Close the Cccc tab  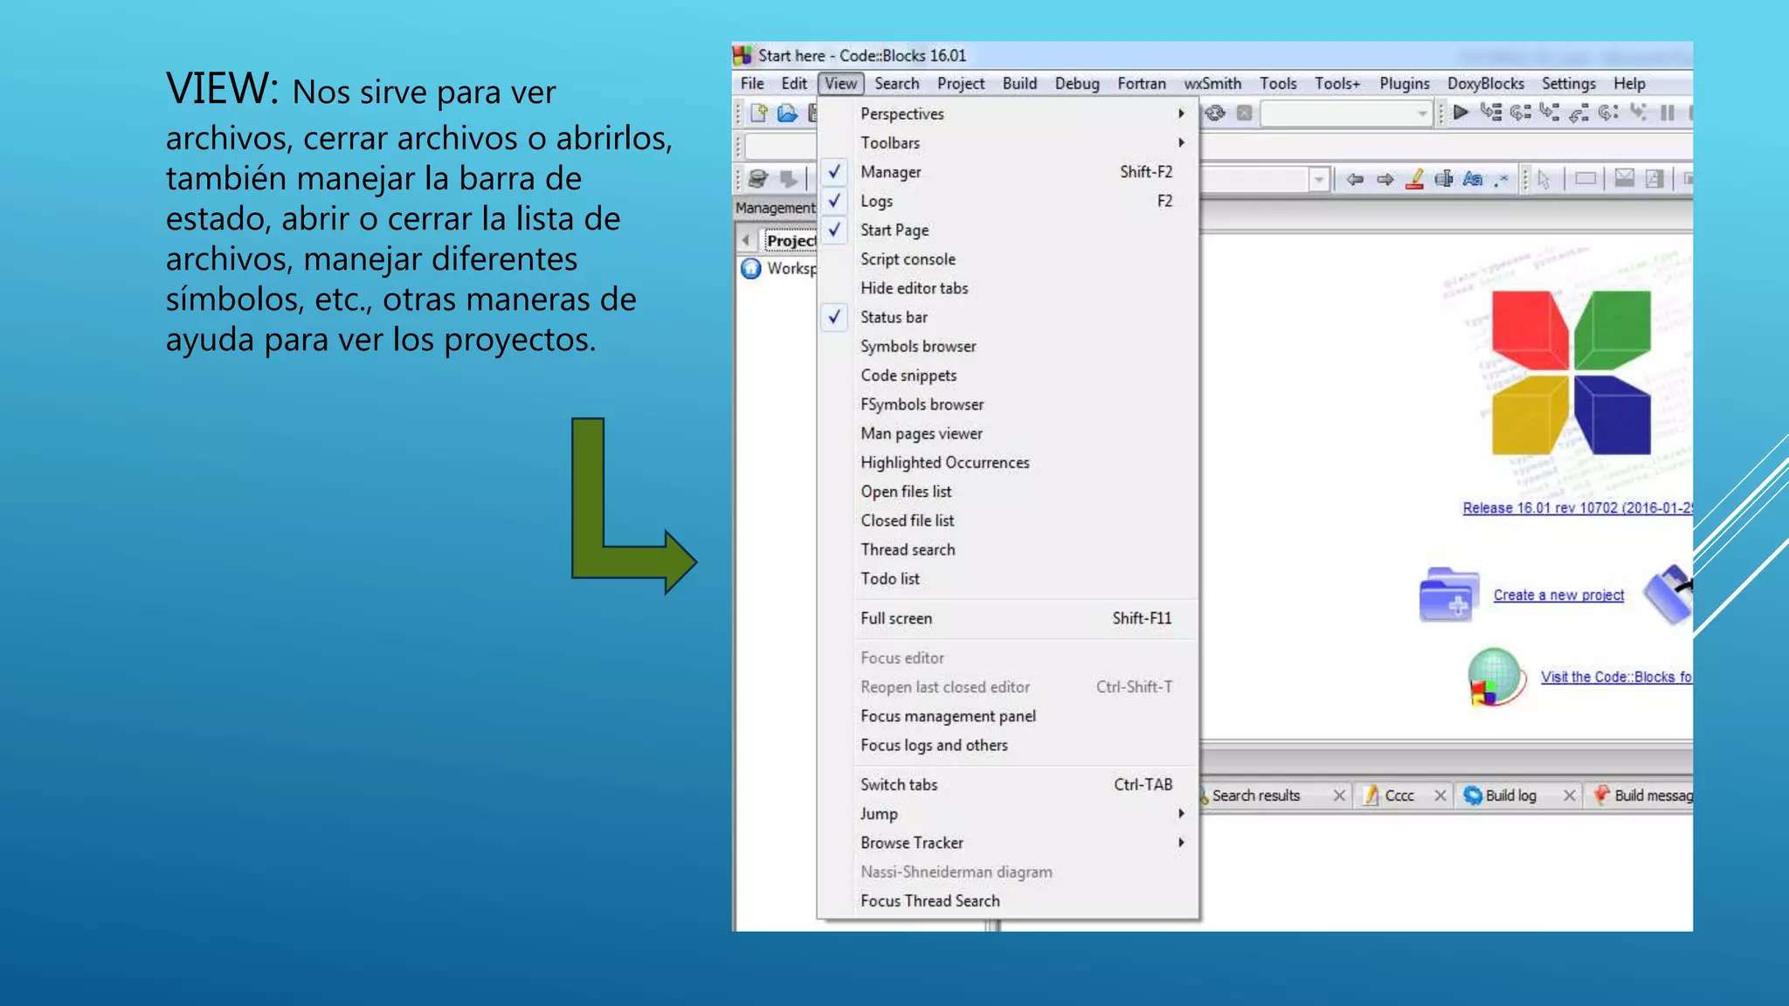pyautogui.click(x=1440, y=796)
